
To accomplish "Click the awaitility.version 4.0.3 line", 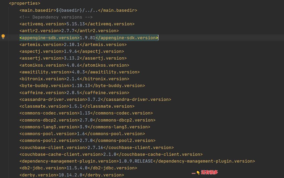I will tap(79, 72).
